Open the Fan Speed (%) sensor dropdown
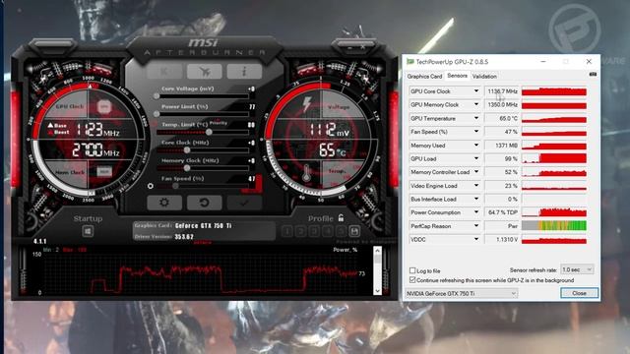 (476, 131)
